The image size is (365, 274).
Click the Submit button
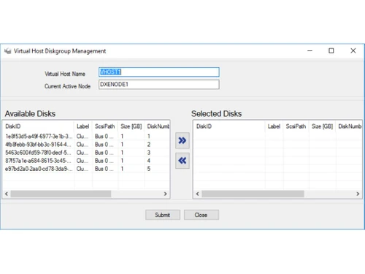point(163,215)
